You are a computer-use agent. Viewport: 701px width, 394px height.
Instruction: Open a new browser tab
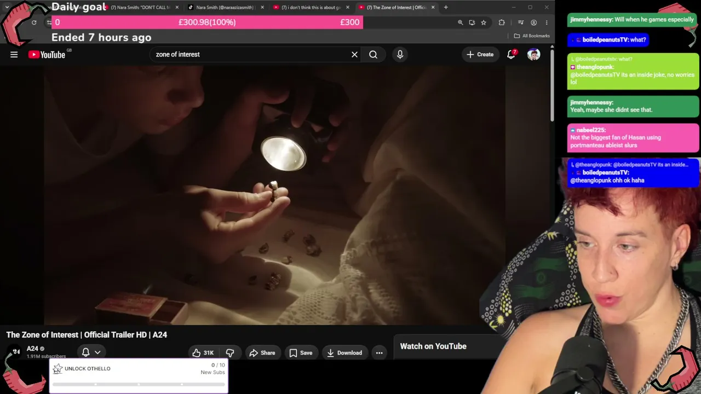pos(446,7)
